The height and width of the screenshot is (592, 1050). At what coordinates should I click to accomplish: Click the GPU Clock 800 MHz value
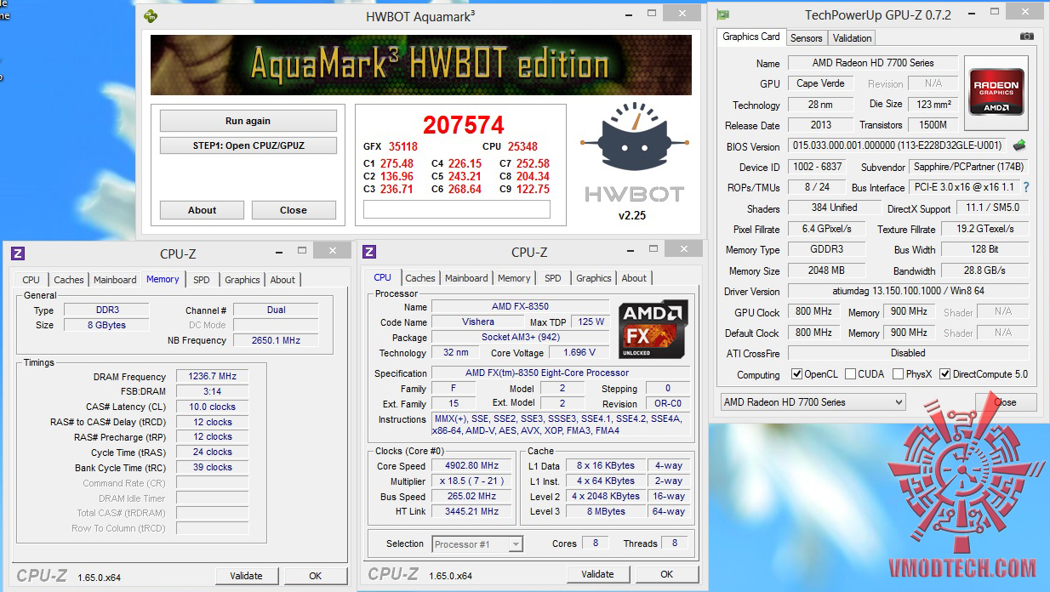pyautogui.click(x=814, y=312)
